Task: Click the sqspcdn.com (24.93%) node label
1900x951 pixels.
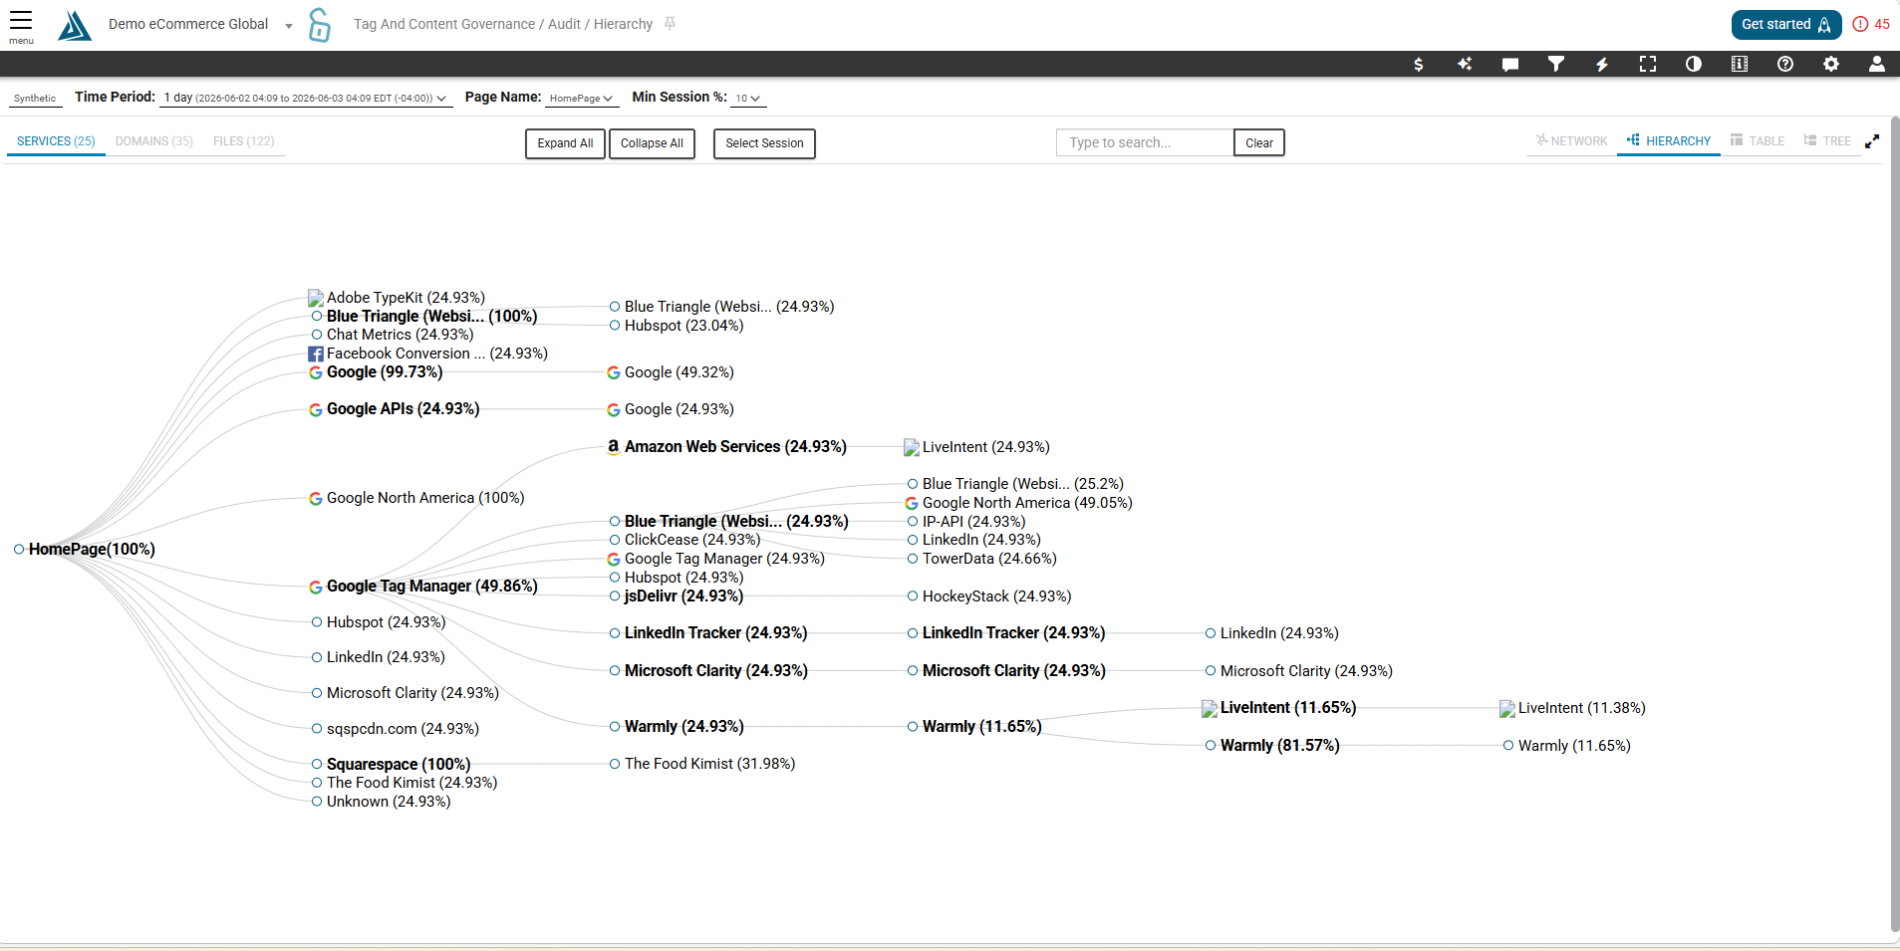Action: click(x=403, y=729)
